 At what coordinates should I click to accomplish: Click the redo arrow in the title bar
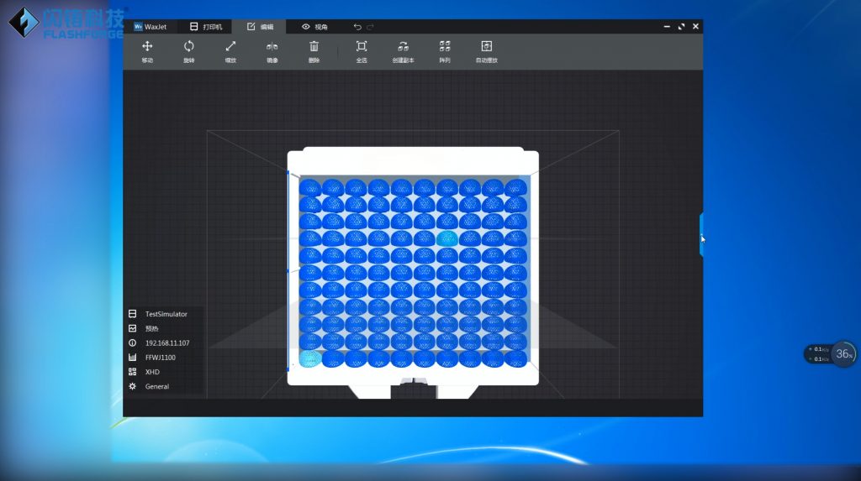click(x=371, y=26)
